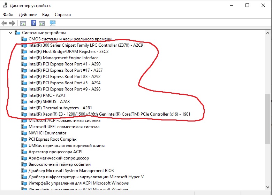
Task: Click device icon beside Intel(R) SMBUS - A2A3
Action: tap(24, 102)
